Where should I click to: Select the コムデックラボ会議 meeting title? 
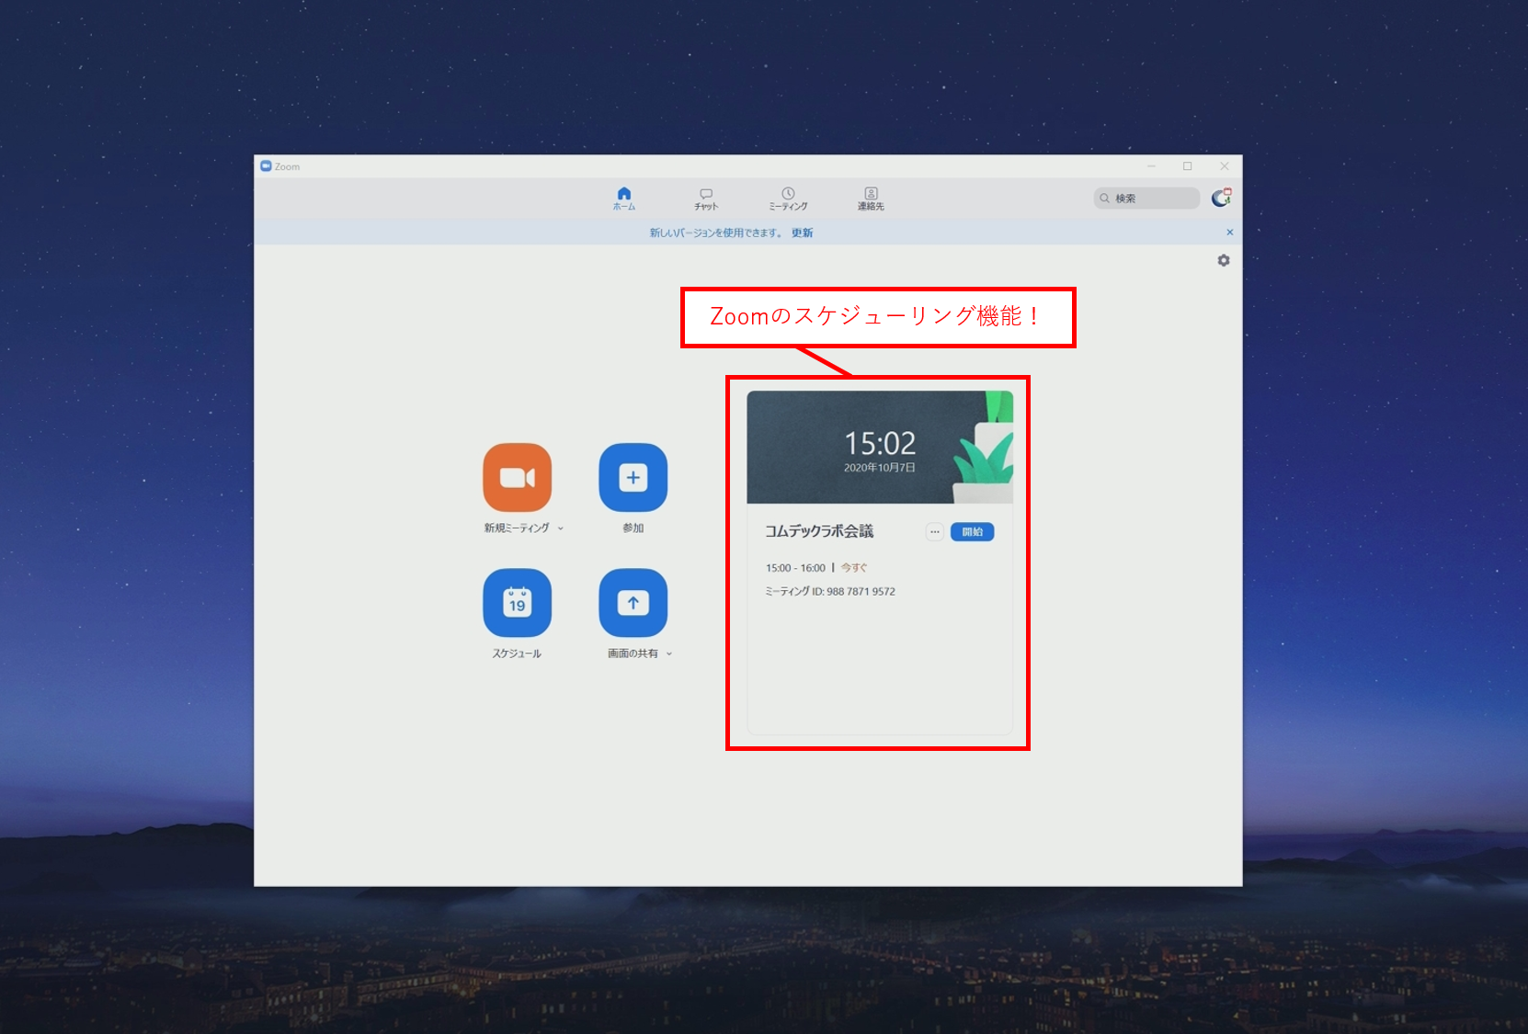[819, 531]
